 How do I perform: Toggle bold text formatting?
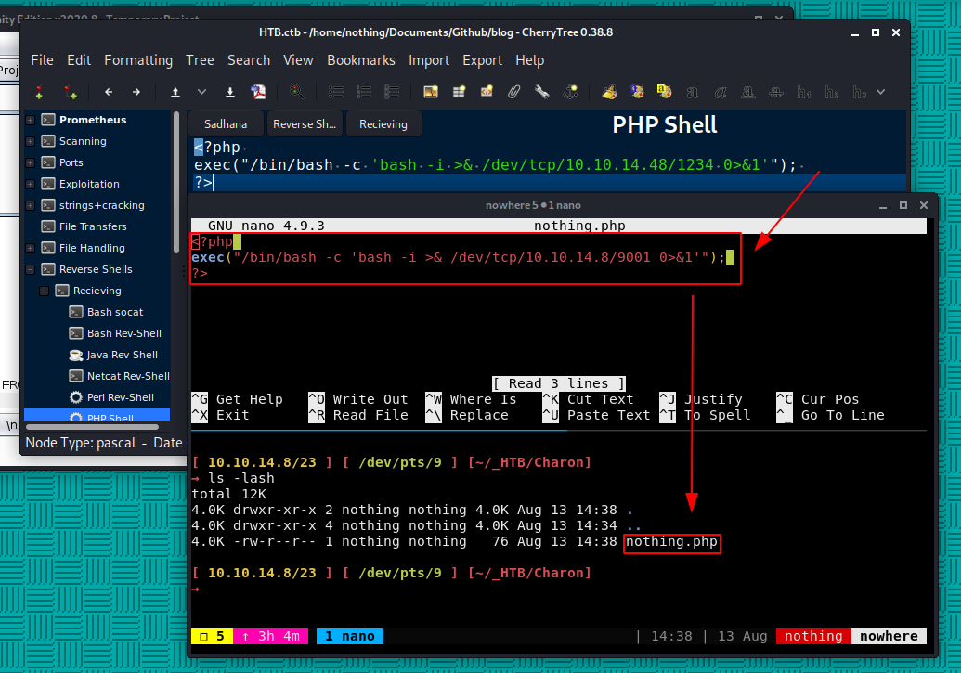[x=693, y=93]
